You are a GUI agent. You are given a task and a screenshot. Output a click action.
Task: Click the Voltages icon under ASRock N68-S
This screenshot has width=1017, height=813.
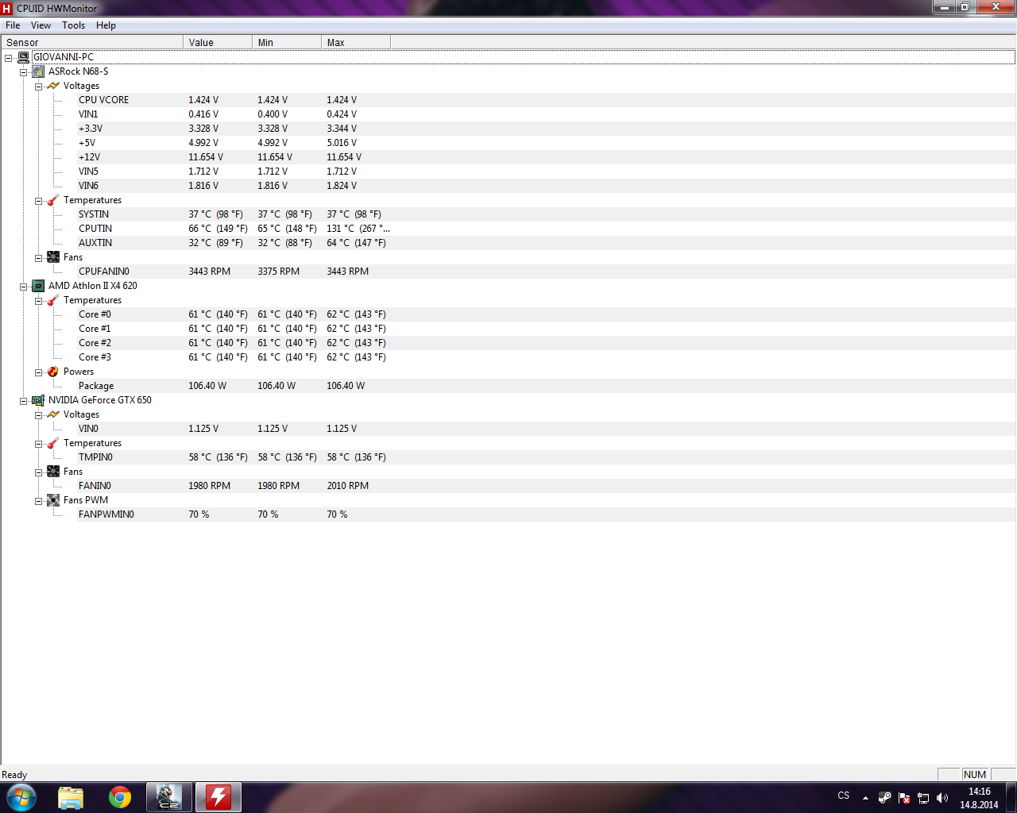pyautogui.click(x=53, y=86)
